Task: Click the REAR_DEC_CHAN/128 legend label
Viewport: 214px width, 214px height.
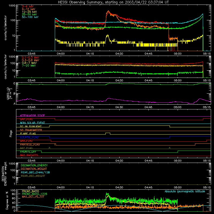Action: pos(35,172)
